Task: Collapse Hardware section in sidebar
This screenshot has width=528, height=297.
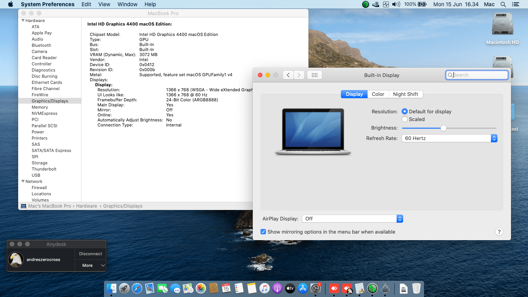Action: [x=23, y=20]
